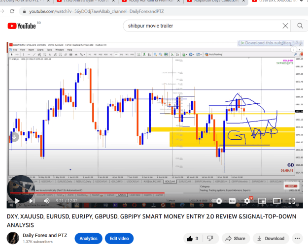308x246 pixels.
Task: Toggle the autoplay switch in player
Action: [217, 201]
